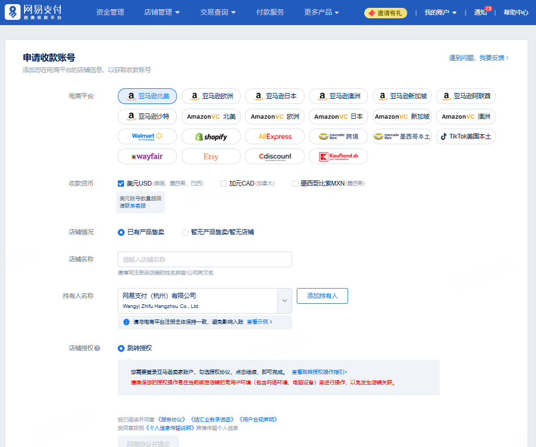Image resolution: width=536 pixels, height=447 pixels.
Task: Expand the 交易查询 menu
Action: click(218, 11)
